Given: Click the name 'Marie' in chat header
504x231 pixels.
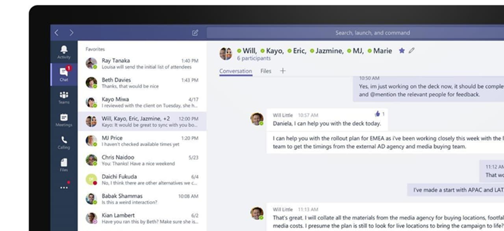Looking at the screenshot, I should click(x=382, y=50).
